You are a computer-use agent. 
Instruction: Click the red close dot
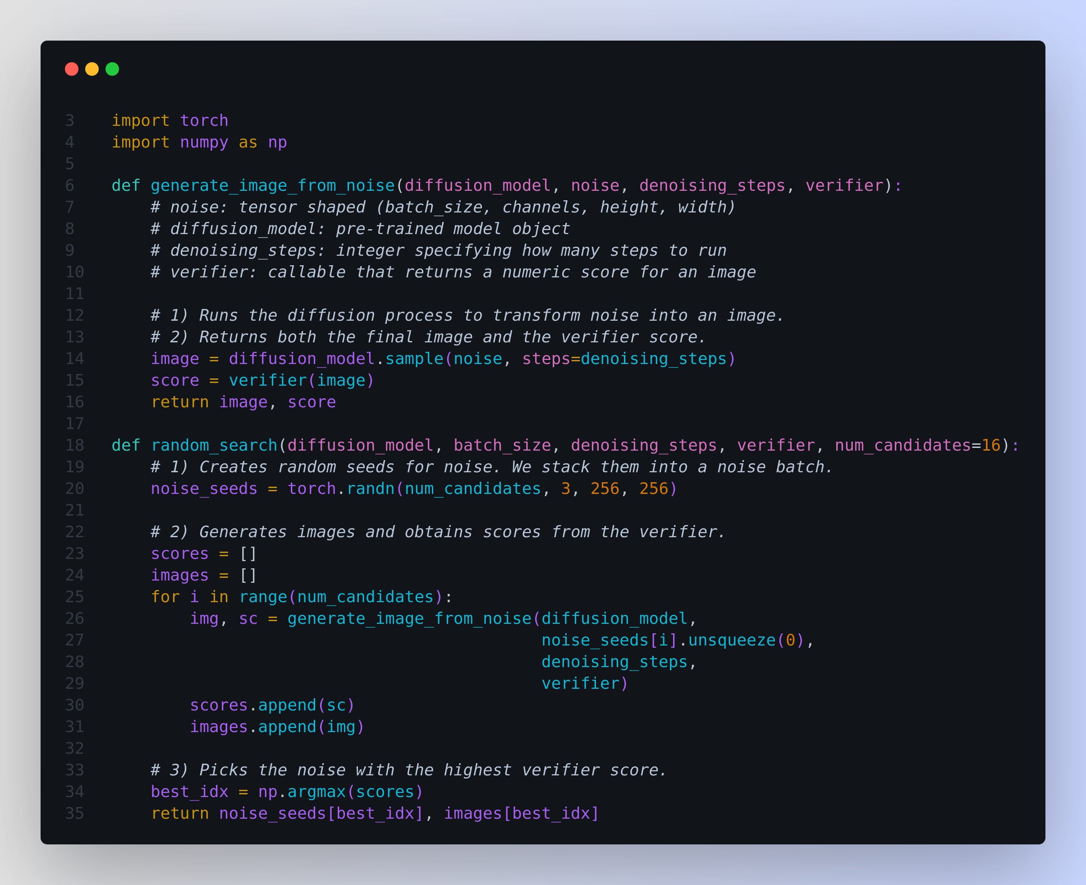coord(71,69)
